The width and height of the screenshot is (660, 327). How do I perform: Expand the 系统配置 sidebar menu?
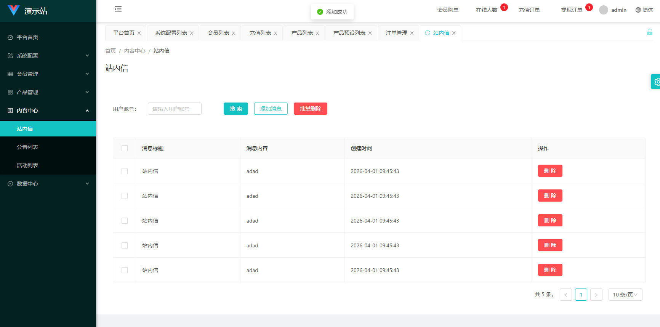[48, 56]
